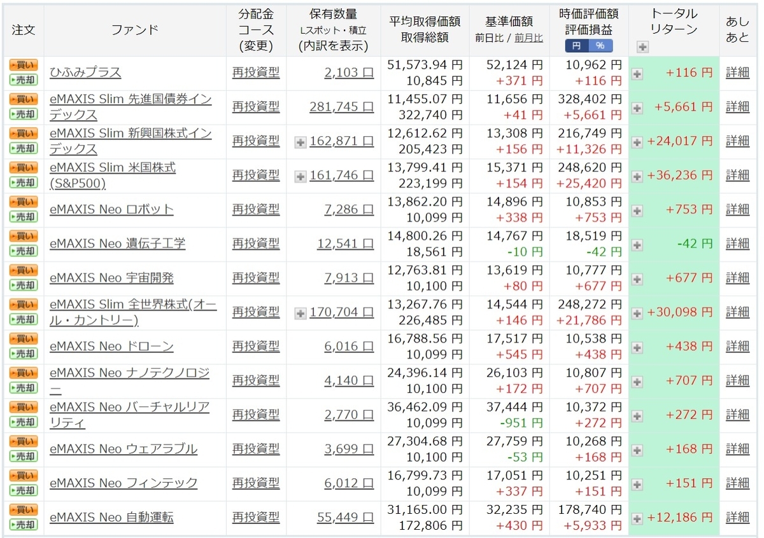The height and width of the screenshot is (538, 764).
Task: Open eMAXIS Neo 宇宙開発 fund link
Action: pyautogui.click(x=111, y=279)
